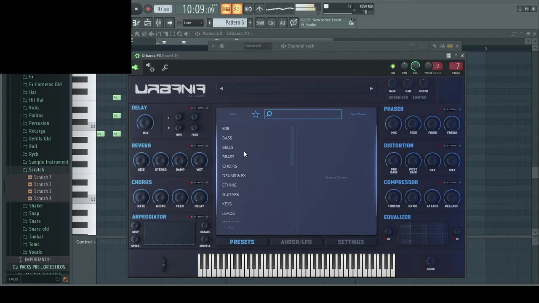Toggle the countdown before recording icon

click(x=237, y=9)
